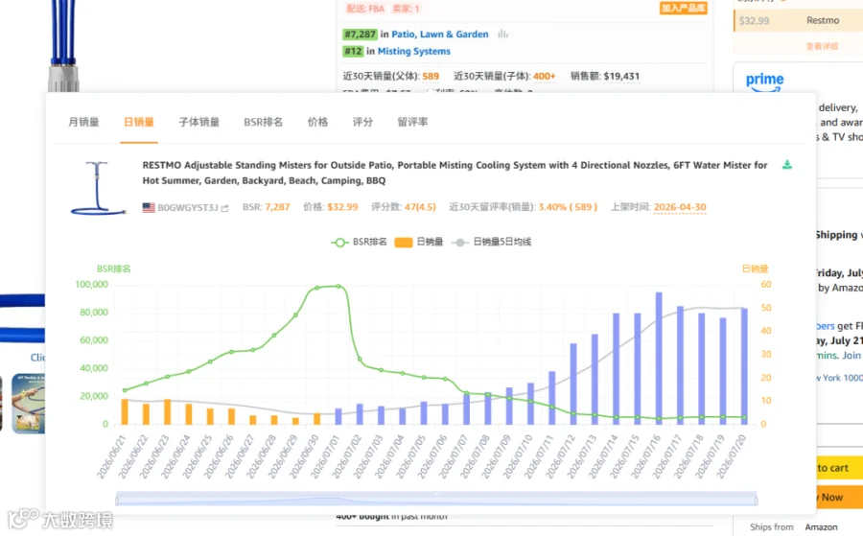Click the #12 rank badge
This screenshot has height=536, width=863.
coord(353,51)
